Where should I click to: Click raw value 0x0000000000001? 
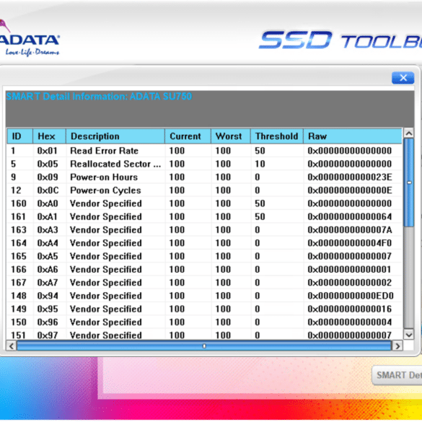349,269
